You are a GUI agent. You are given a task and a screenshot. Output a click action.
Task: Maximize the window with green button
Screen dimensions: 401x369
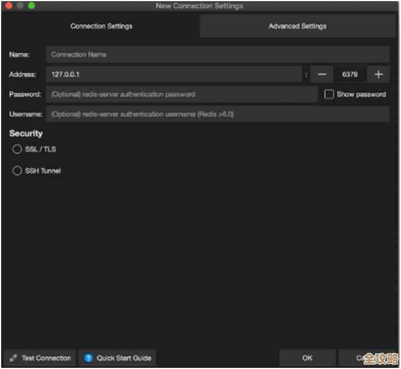(x=31, y=6)
